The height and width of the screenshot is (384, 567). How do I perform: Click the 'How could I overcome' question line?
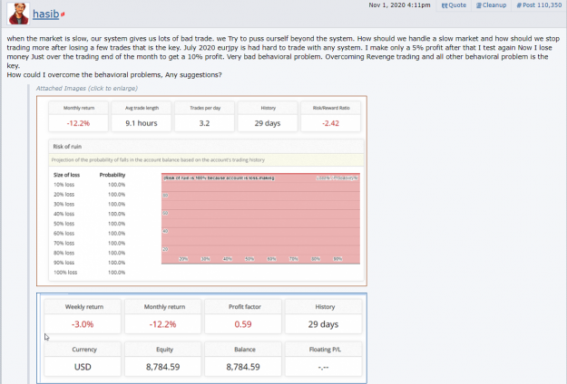pyautogui.click(x=114, y=75)
